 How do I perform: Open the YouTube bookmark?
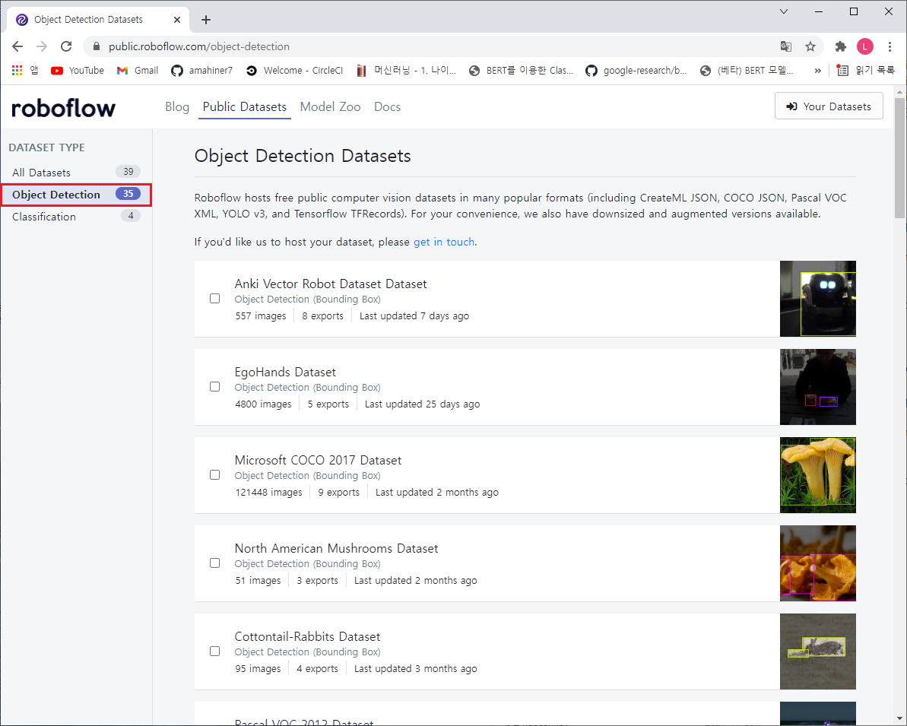pyautogui.click(x=78, y=70)
